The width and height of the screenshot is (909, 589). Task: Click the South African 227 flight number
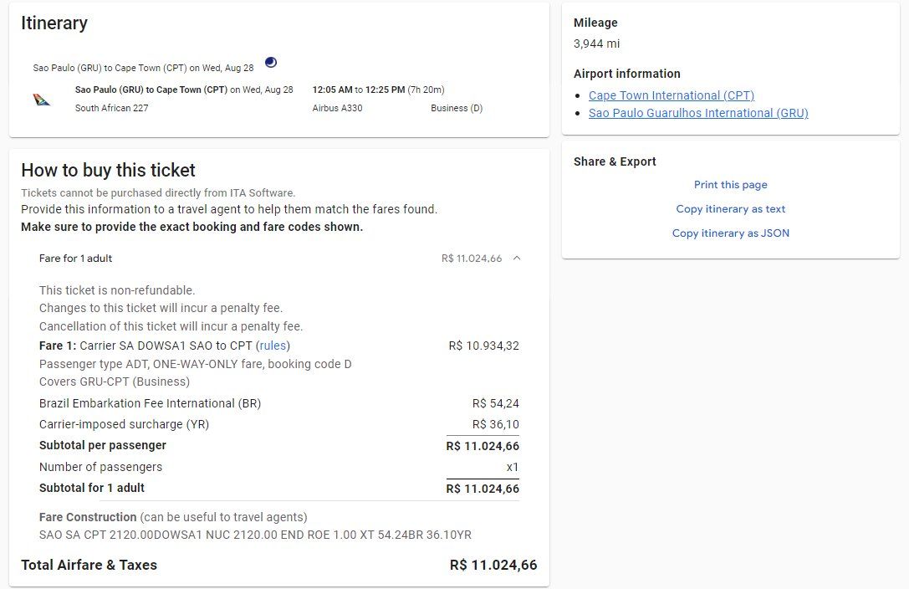point(112,108)
